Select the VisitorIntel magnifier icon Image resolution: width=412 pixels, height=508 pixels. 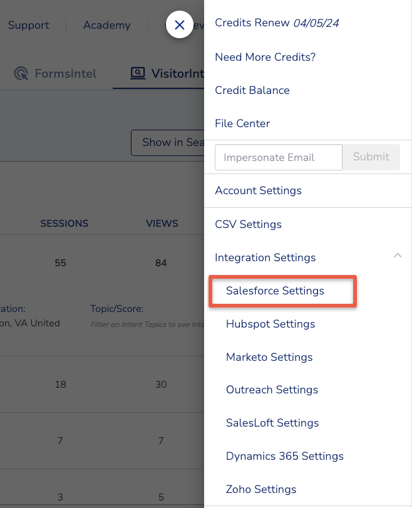click(x=137, y=73)
